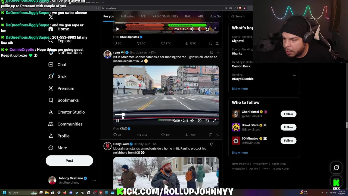Open Daily Loud profile avatar
The image size is (348, 196).
click(107, 146)
